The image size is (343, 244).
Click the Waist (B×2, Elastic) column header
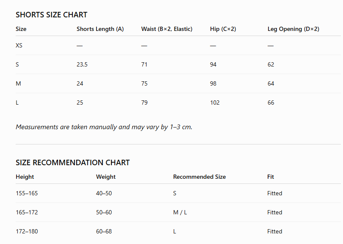coord(167,29)
